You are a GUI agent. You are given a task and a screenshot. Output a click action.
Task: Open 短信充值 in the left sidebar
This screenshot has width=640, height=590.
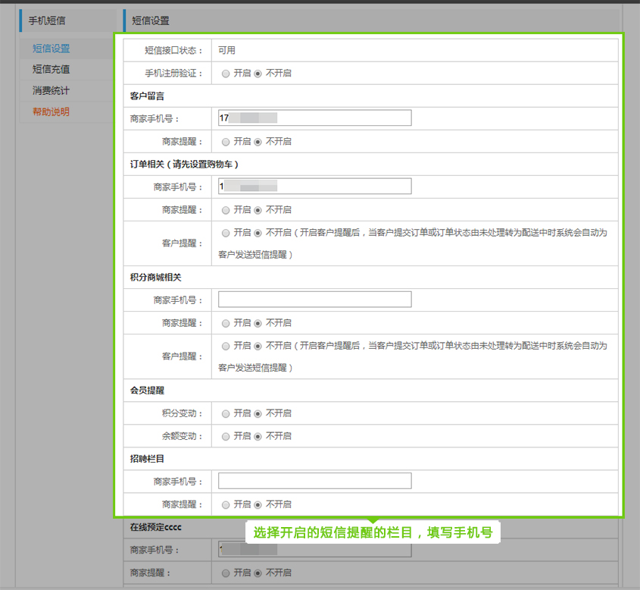coord(51,69)
